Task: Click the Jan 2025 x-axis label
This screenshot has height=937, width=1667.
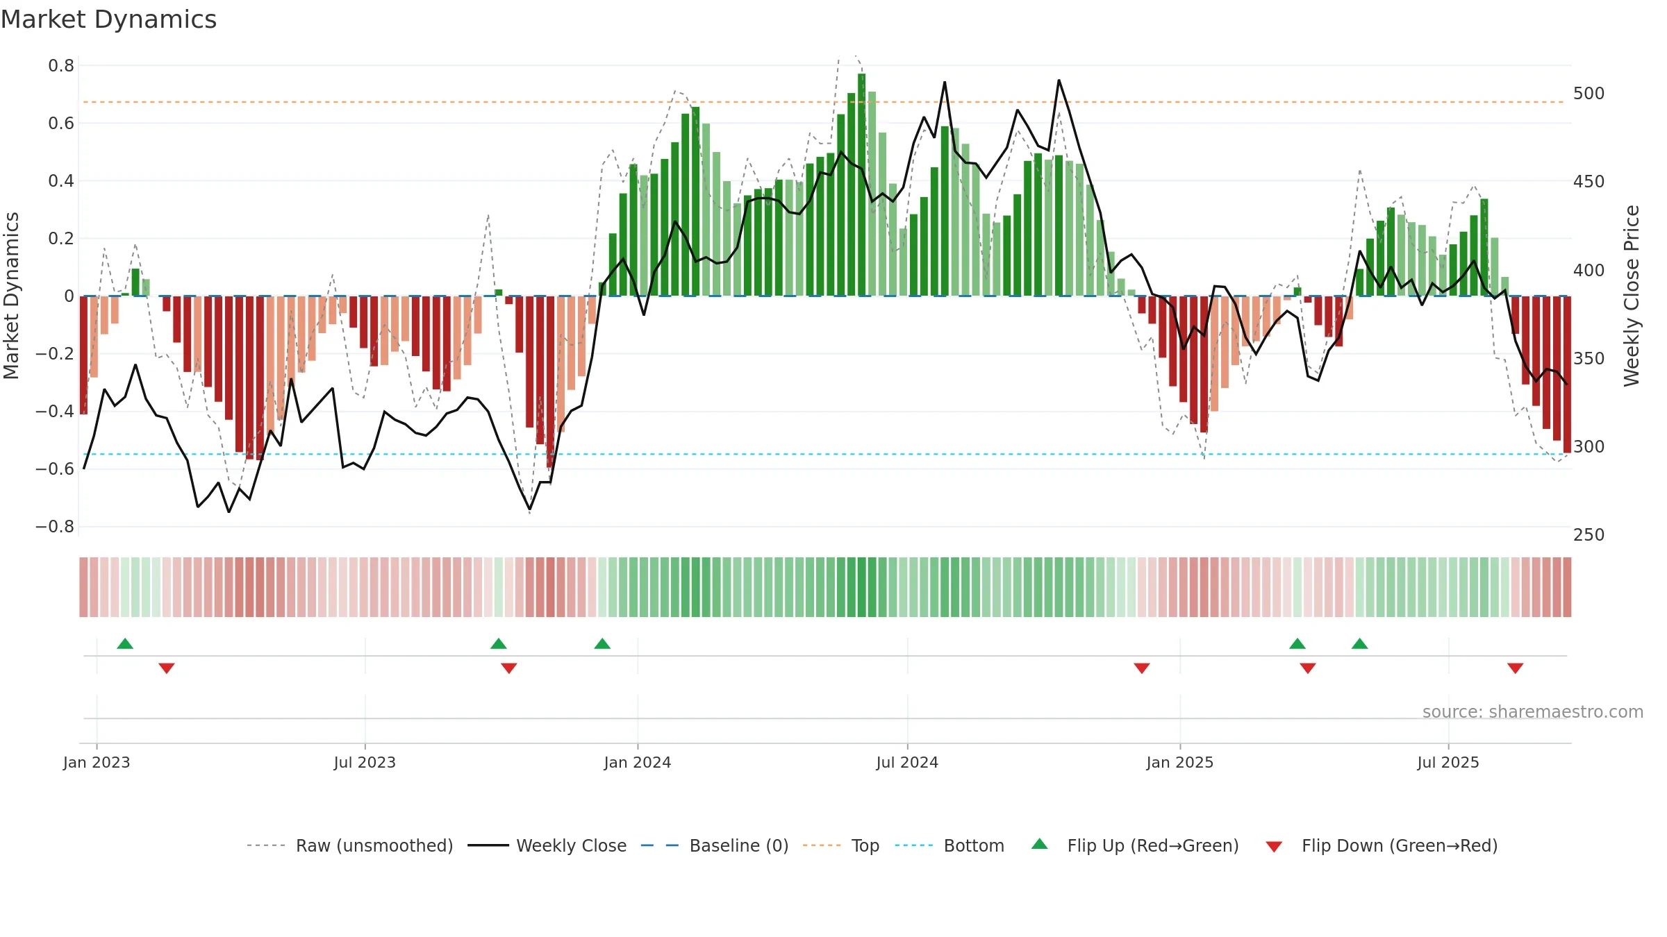Action: click(x=1180, y=763)
